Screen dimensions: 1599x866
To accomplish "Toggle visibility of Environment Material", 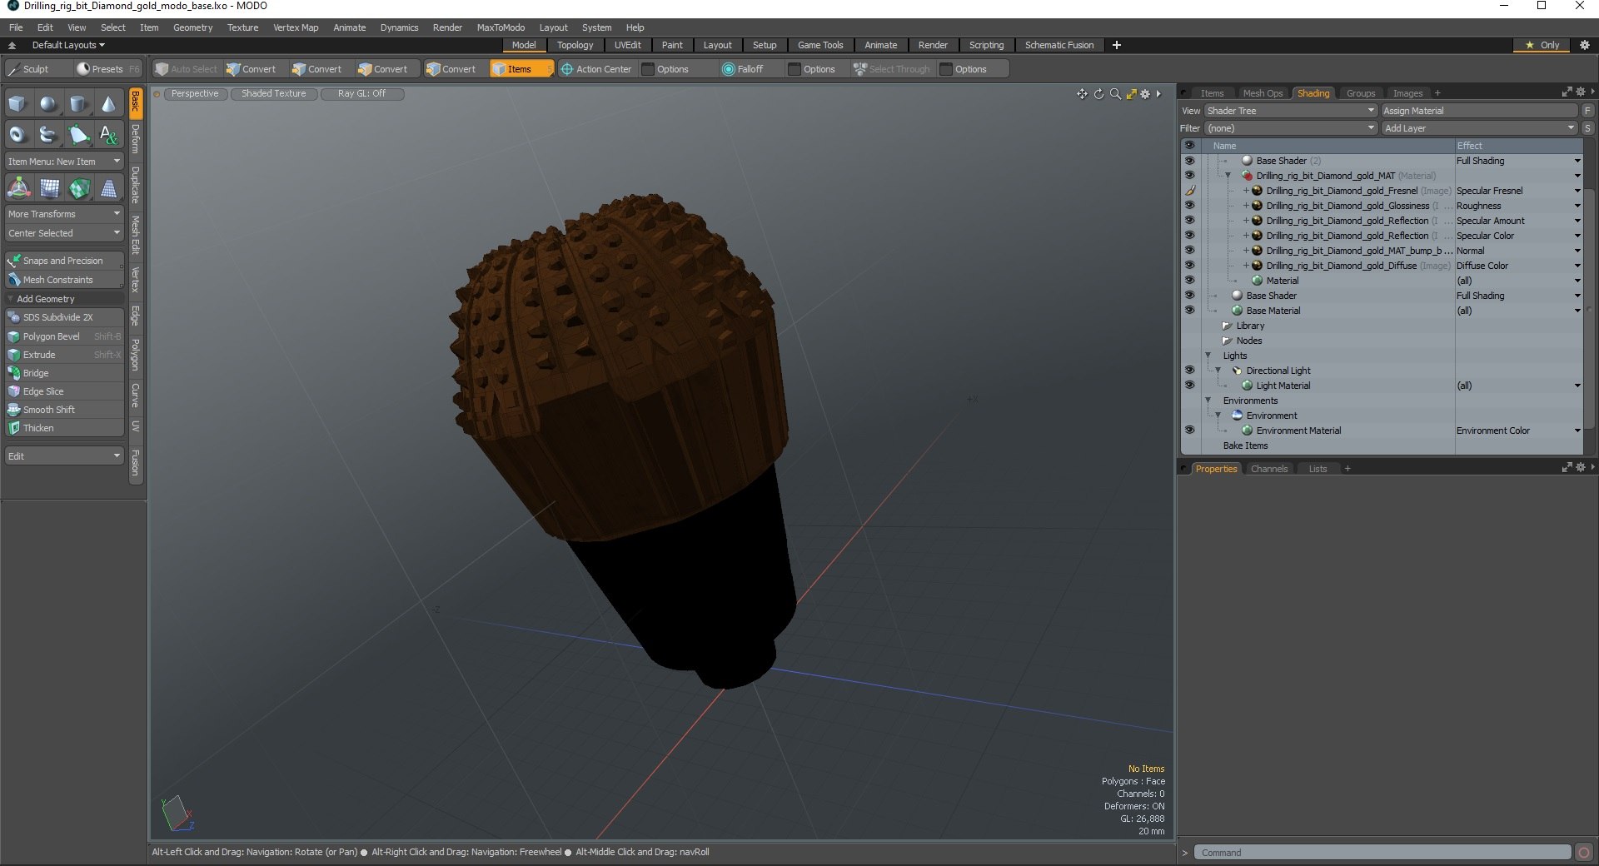I will (1189, 431).
